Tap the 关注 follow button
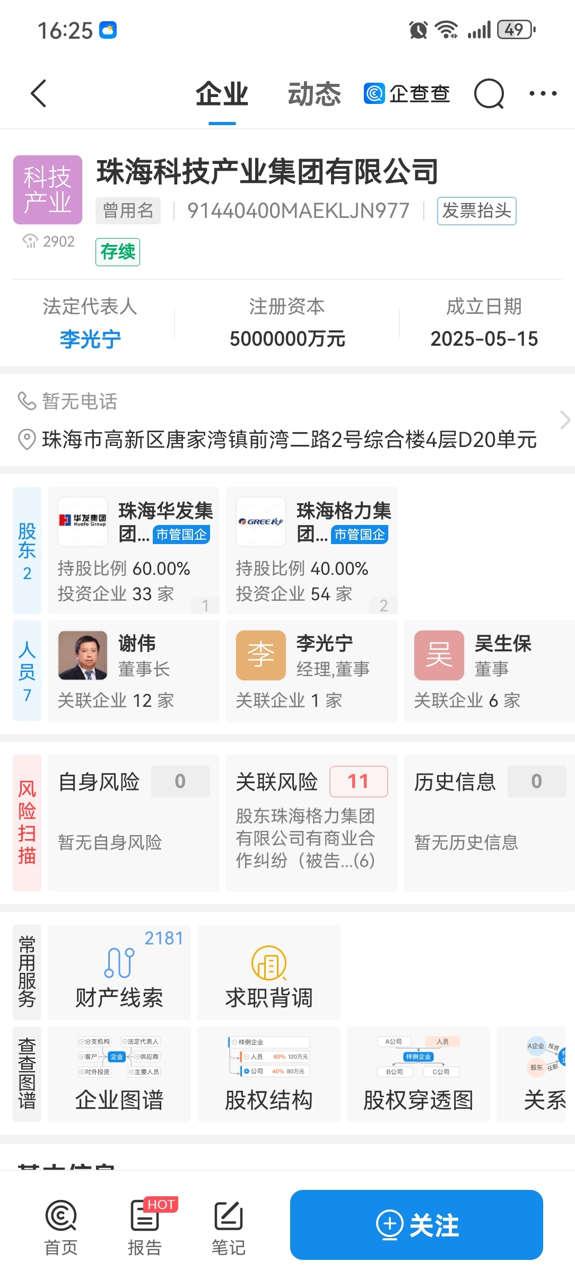Screen dimensions: 575x1279 pyautogui.click(x=416, y=1224)
